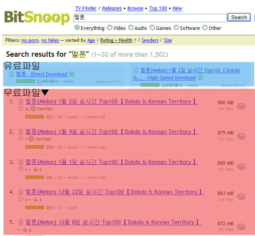Click the file icon of High-Speed Download sponsored link
The height and width of the screenshot is (236, 255).
tap(136, 70)
